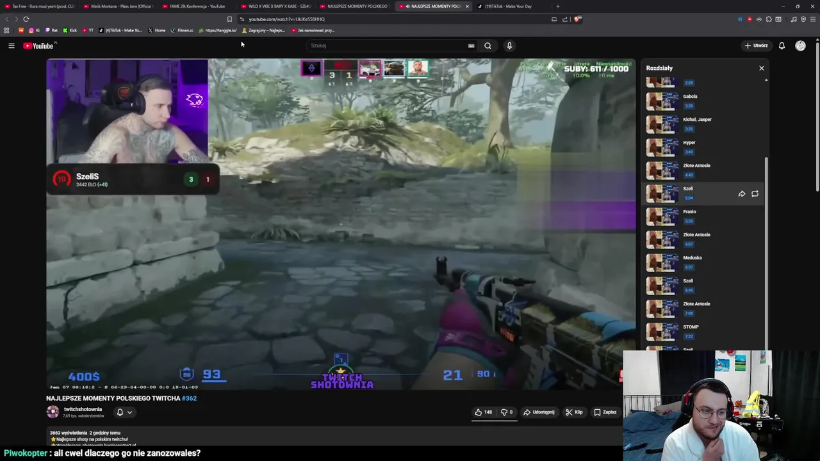
Task: Open the twitchshotownia channel name link
Action: (x=83, y=409)
